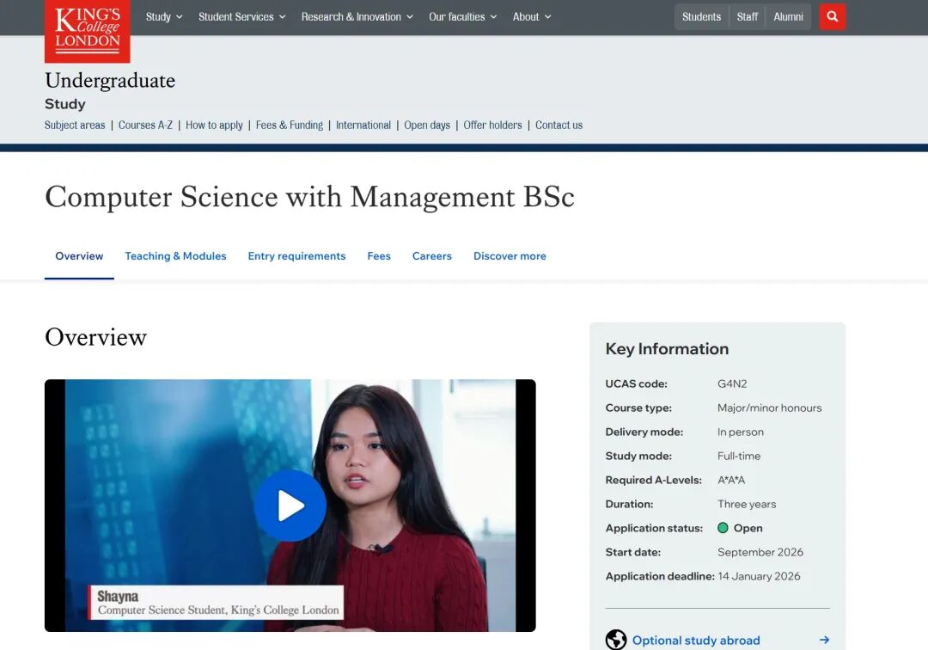Open the Students portal link
The image size is (928, 650).
(701, 16)
